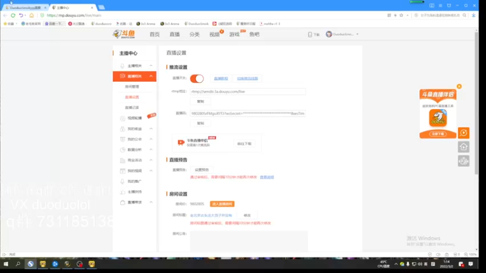Viewport: 486px width, 273px height.
Task: Click 前往下载 button for 直播伴侣
Action: 244,144
